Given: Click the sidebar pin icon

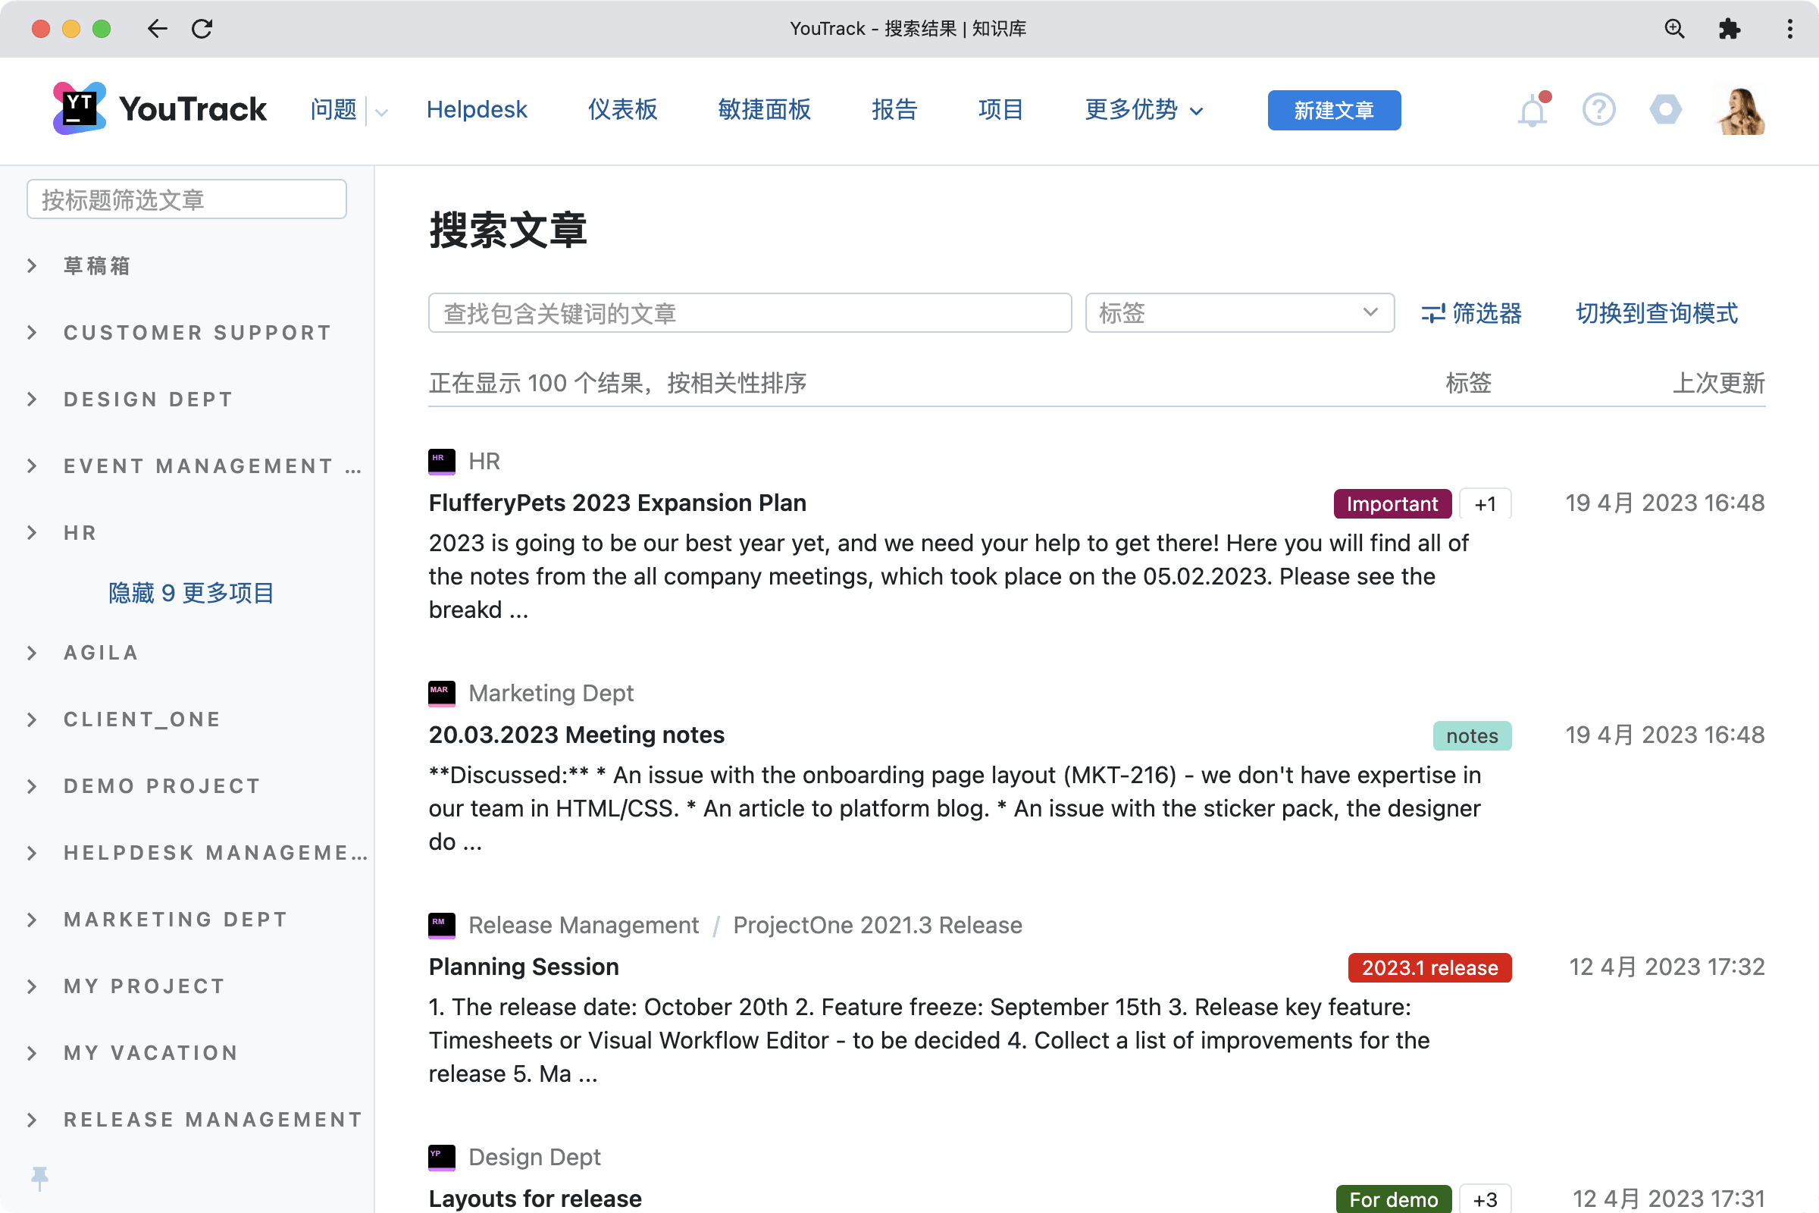Looking at the screenshot, I should coord(39,1177).
